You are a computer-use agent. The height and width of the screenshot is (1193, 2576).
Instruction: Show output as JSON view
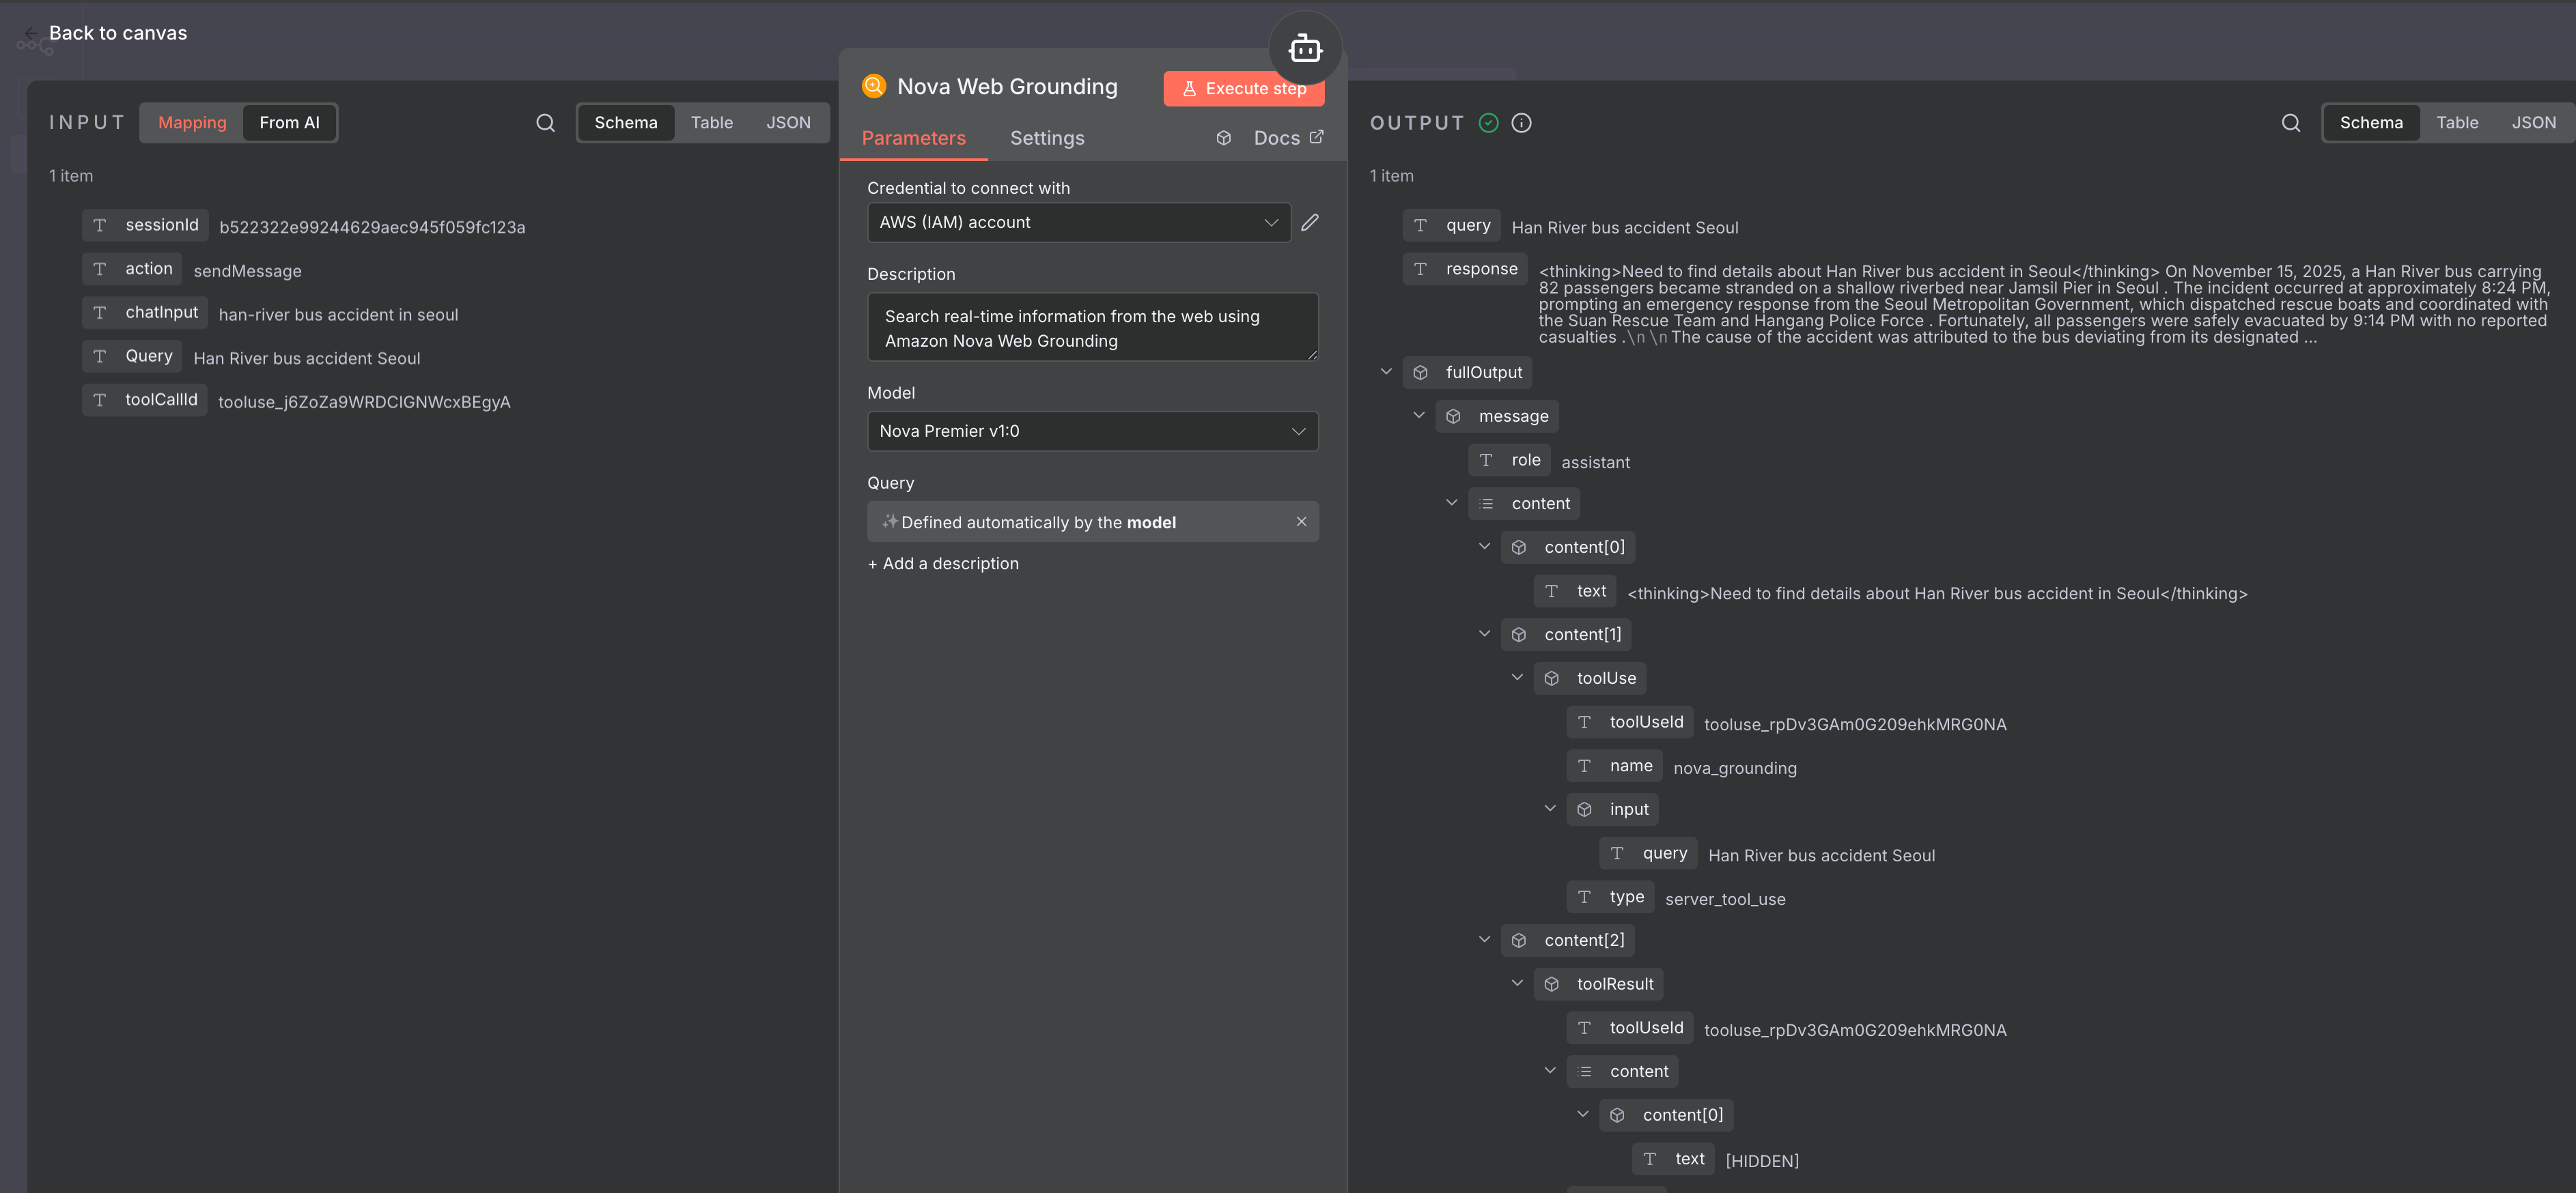[x=2533, y=123]
